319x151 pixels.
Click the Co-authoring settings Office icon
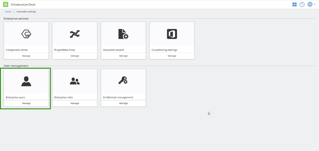click(172, 34)
